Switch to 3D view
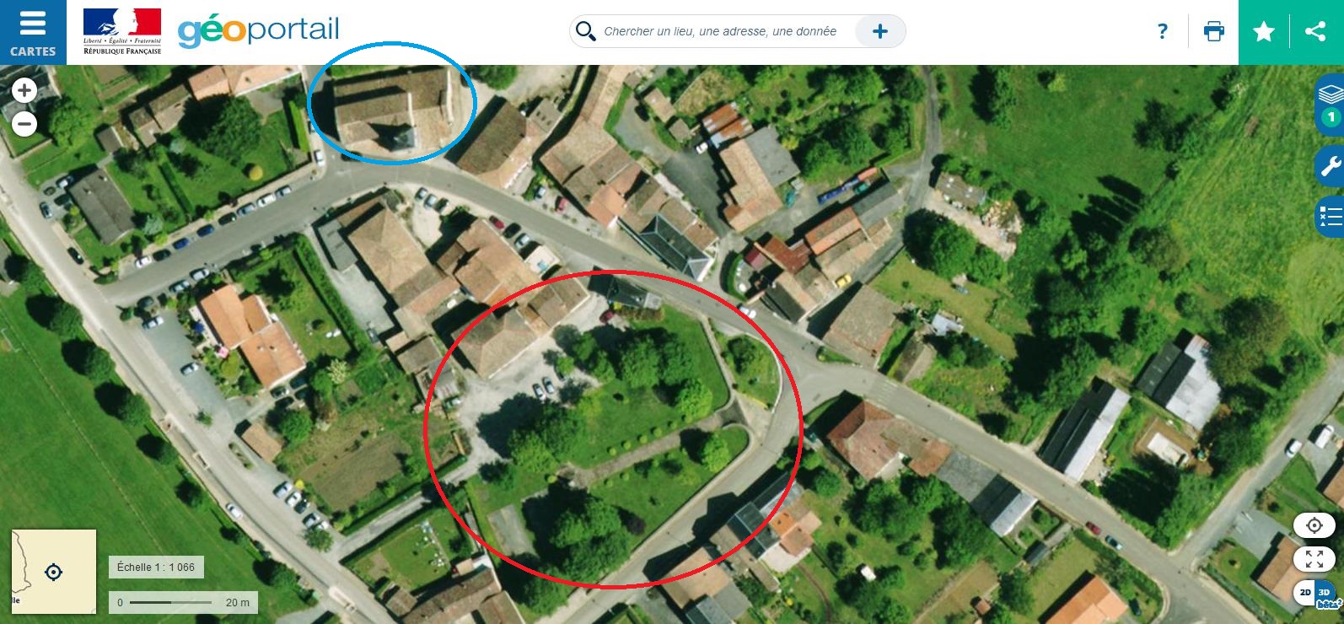This screenshot has height=624, width=1344. click(x=1325, y=593)
